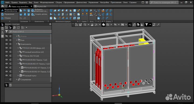
Task: Open the variables fx side panel
Action: click(2, 32)
